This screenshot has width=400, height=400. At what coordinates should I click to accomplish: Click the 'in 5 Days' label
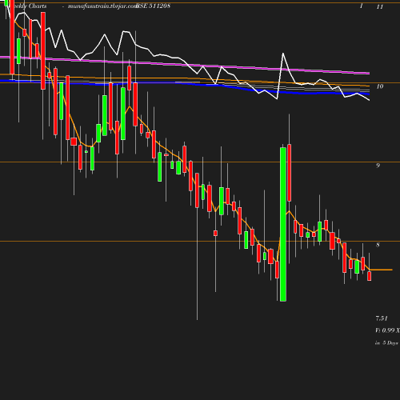pyautogui.click(x=386, y=343)
